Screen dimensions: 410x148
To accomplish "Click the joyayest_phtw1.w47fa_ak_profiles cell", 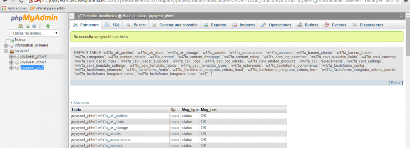I will point(120,116).
